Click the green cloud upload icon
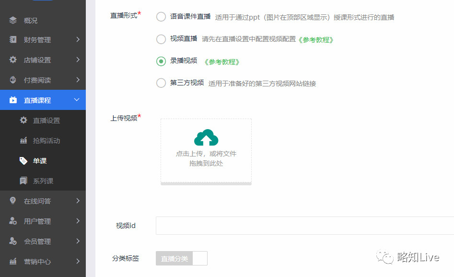454x277 pixels. click(x=206, y=137)
